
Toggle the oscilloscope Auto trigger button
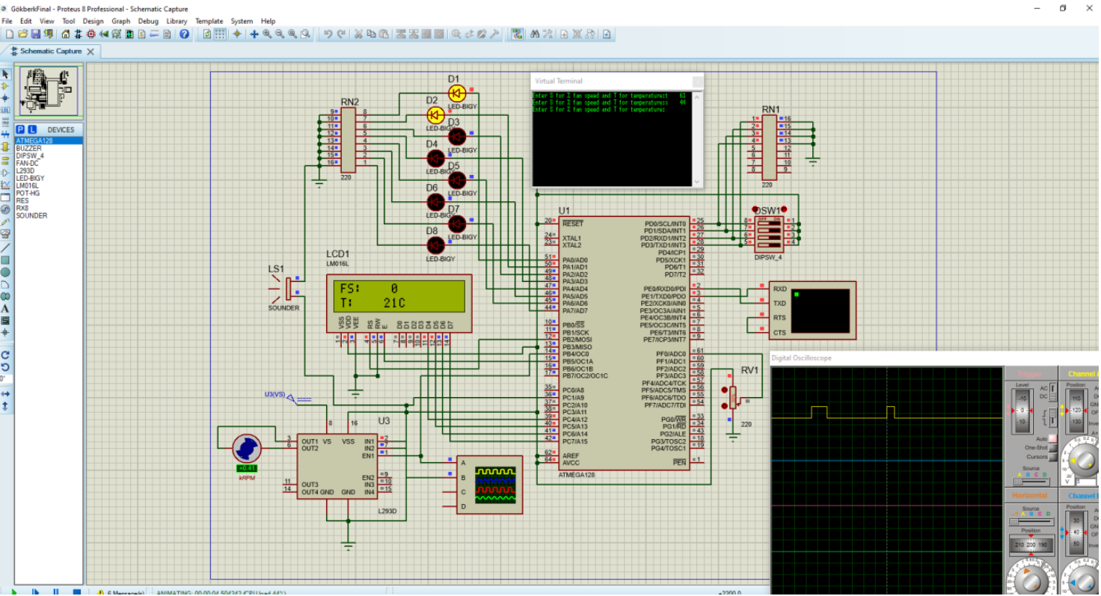pos(1053,438)
